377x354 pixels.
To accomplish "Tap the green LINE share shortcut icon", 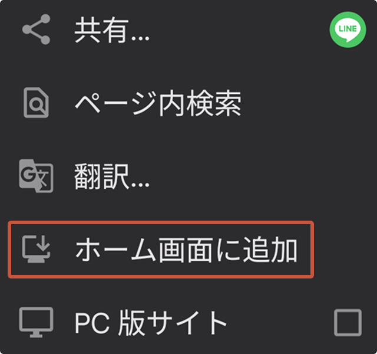I will click(x=348, y=29).
